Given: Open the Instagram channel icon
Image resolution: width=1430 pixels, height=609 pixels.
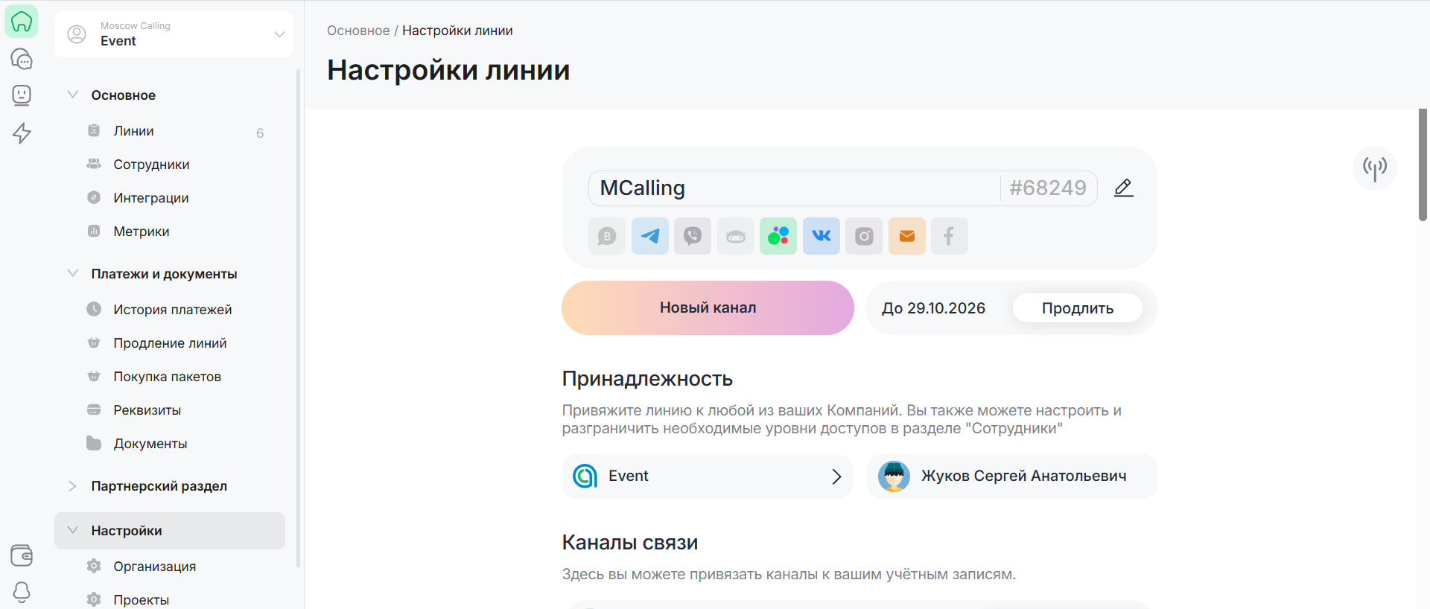Looking at the screenshot, I should coord(864,236).
